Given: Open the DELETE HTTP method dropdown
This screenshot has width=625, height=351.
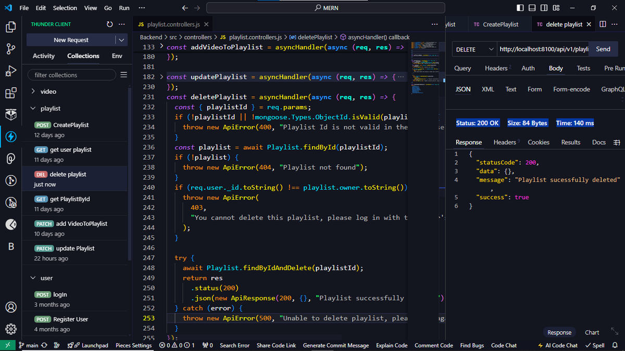Looking at the screenshot, I should [474, 49].
